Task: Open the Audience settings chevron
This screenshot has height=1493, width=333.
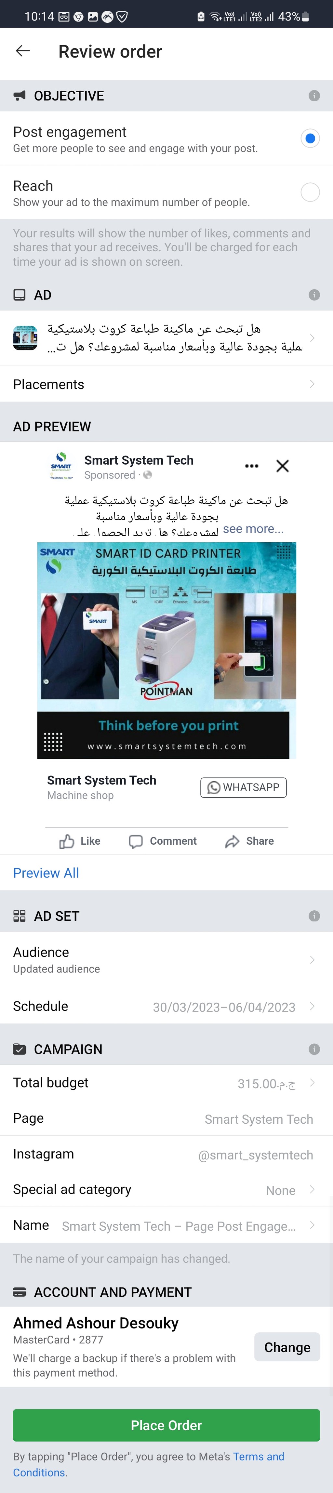Action: coord(312,960)
